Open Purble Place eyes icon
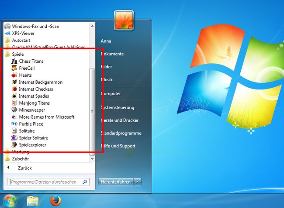 [14, 124]
